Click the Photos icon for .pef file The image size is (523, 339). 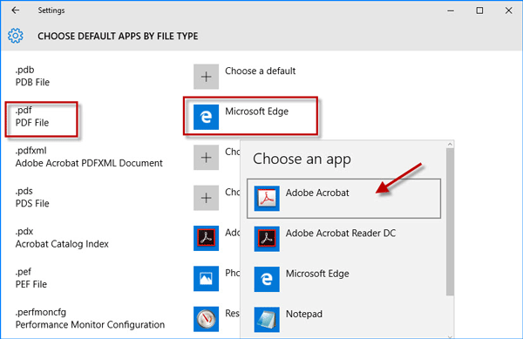206,278
